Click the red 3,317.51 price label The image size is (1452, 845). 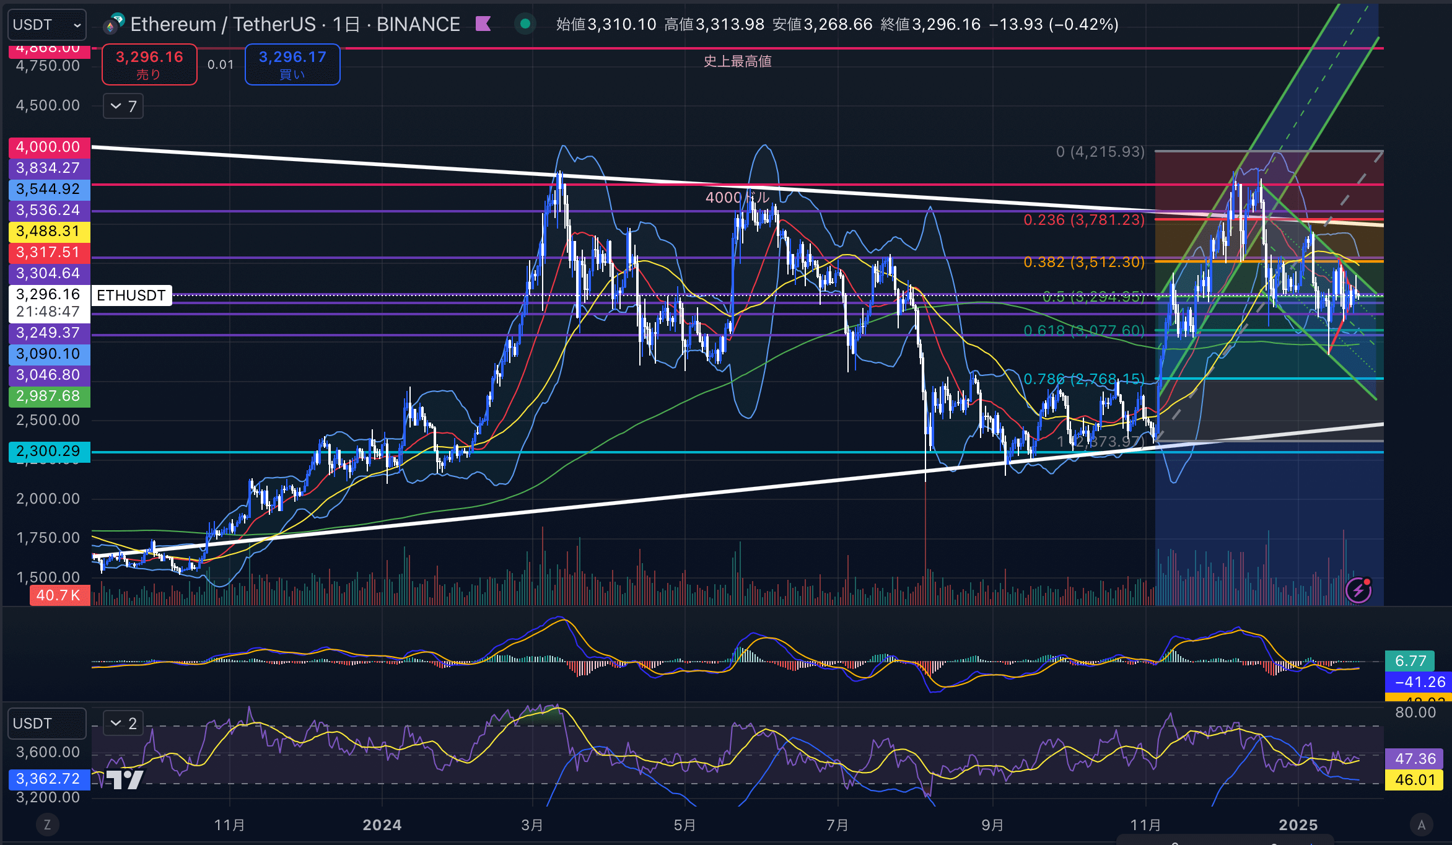pyautogui.click(x=50, y=252)
